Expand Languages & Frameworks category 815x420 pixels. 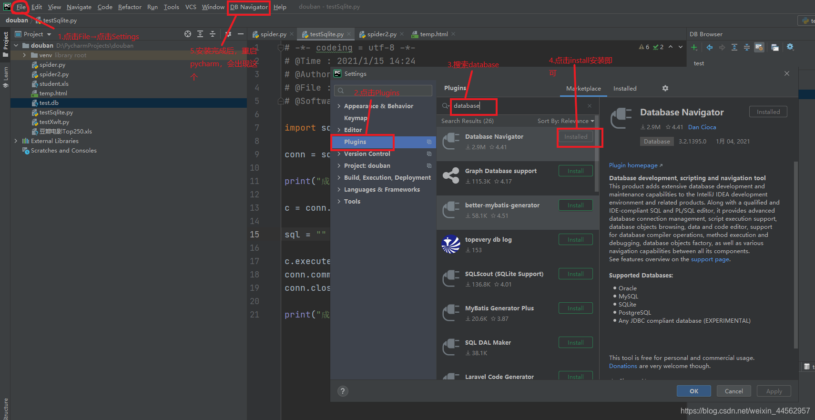click(339, 189)
